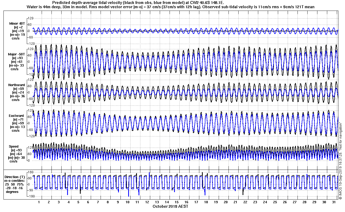Click '|o| =59' in the Northward panel
The height and width of the screenshot is (212, 345).
[x=19, y=89]
